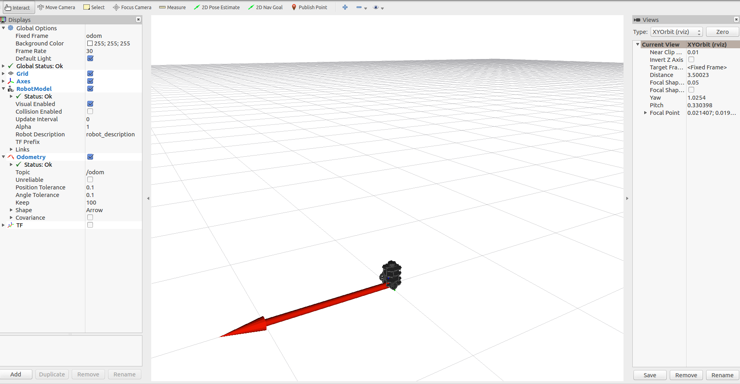Image resolution: width=740 pixels, height=384 pixels.
Task: Disable the Axes display checkbox
Action: tap(90, 81)
